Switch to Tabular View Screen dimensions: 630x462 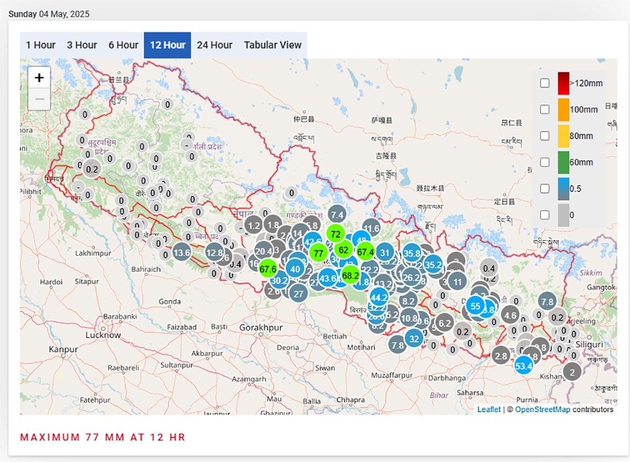tap(272, 45)
